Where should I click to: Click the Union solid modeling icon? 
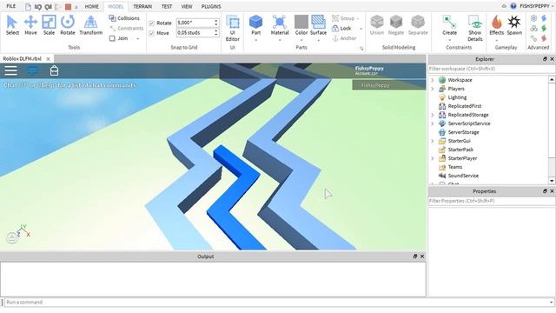376,25
